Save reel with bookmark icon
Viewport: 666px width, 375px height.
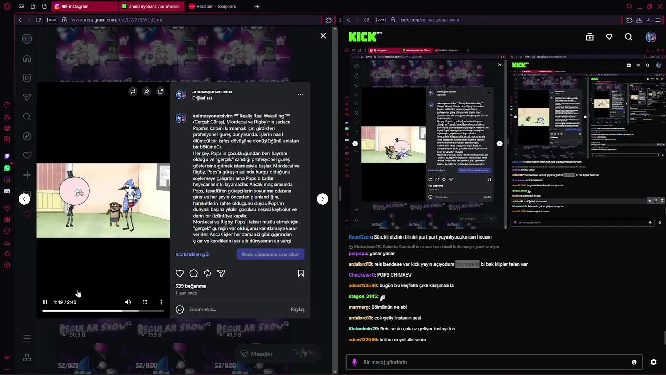(x=301, y=273)
